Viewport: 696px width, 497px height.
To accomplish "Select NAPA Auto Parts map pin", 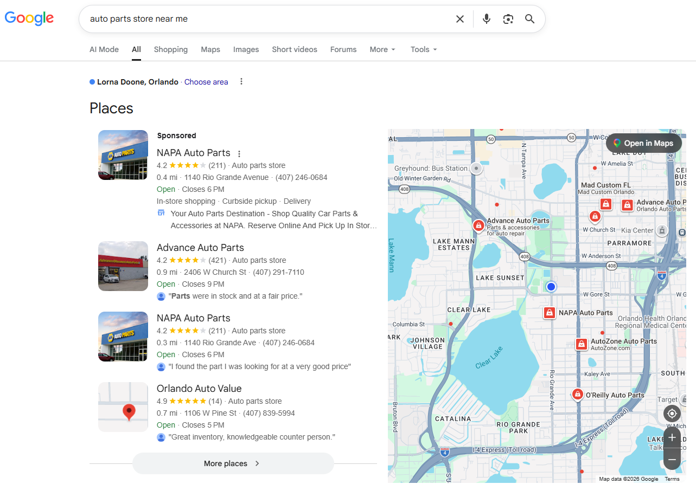I will pos(550,313).
